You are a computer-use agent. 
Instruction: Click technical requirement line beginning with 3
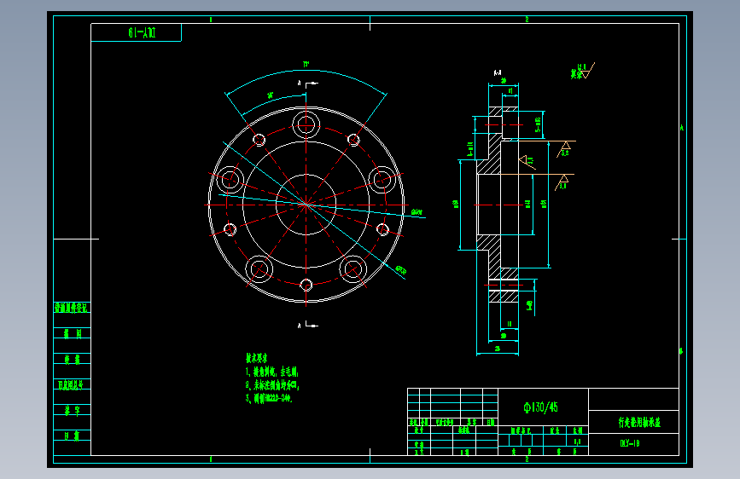point(269,398)
